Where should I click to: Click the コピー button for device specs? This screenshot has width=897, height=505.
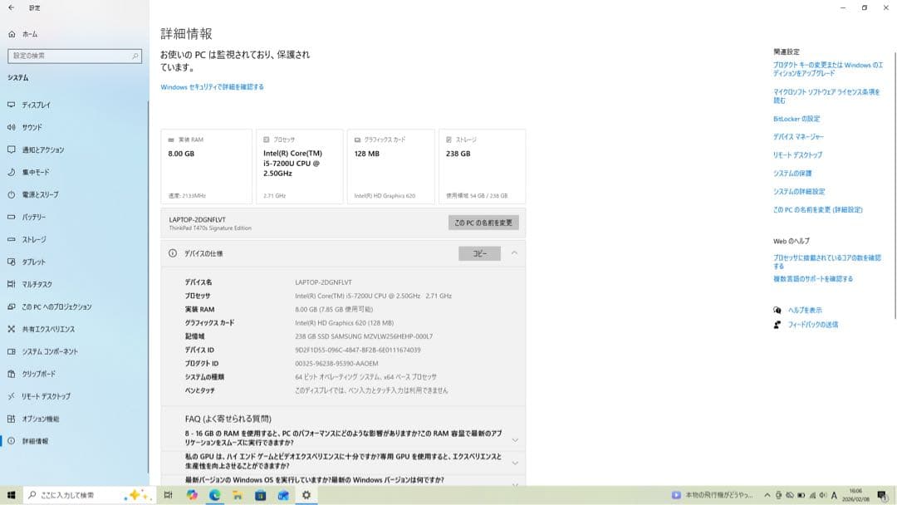[479, 252]
